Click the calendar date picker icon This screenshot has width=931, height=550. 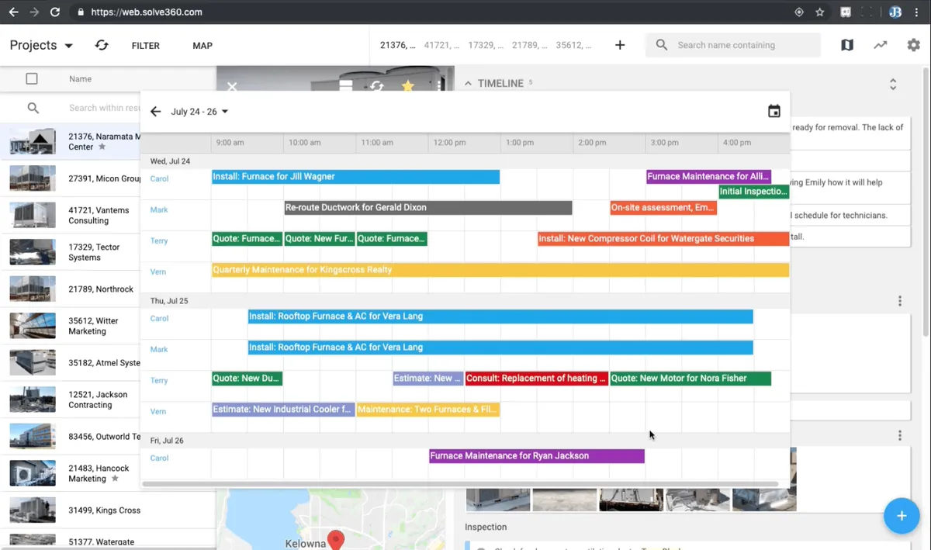774,112
